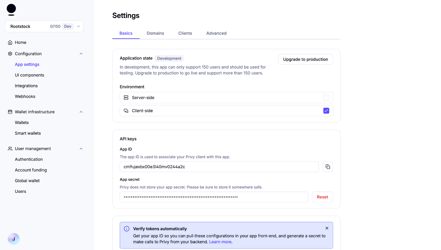Screen dimensions: 441x250
Task: Click the Configuration gear icon
Action: click(10, 54)
